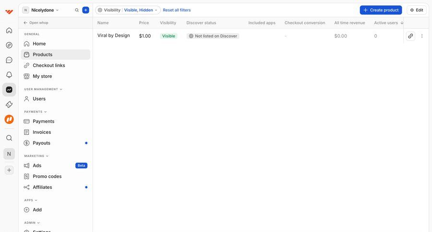Click the copy link icon for Viral by Design

(410, 36)
